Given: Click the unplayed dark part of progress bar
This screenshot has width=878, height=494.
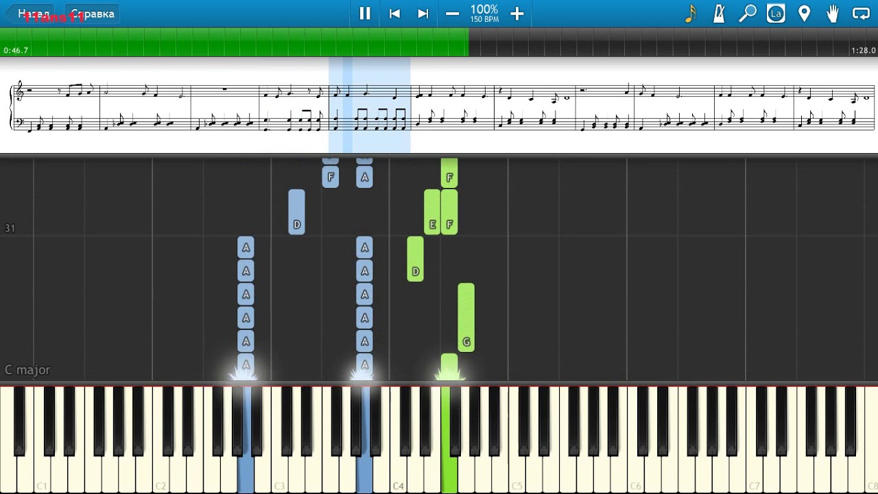Looking at the screenshot, I should (x=673, y=42).
